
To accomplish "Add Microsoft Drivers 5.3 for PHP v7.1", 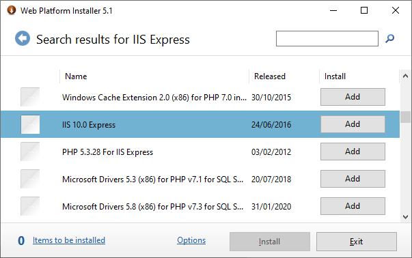I will click(x=353, y=179).
